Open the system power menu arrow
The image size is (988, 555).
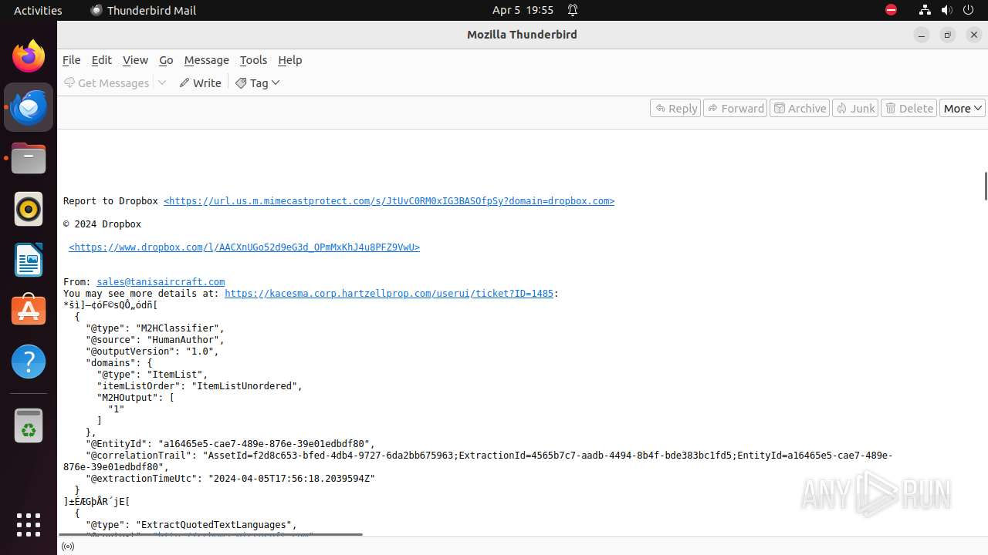(x=968, y=10)
